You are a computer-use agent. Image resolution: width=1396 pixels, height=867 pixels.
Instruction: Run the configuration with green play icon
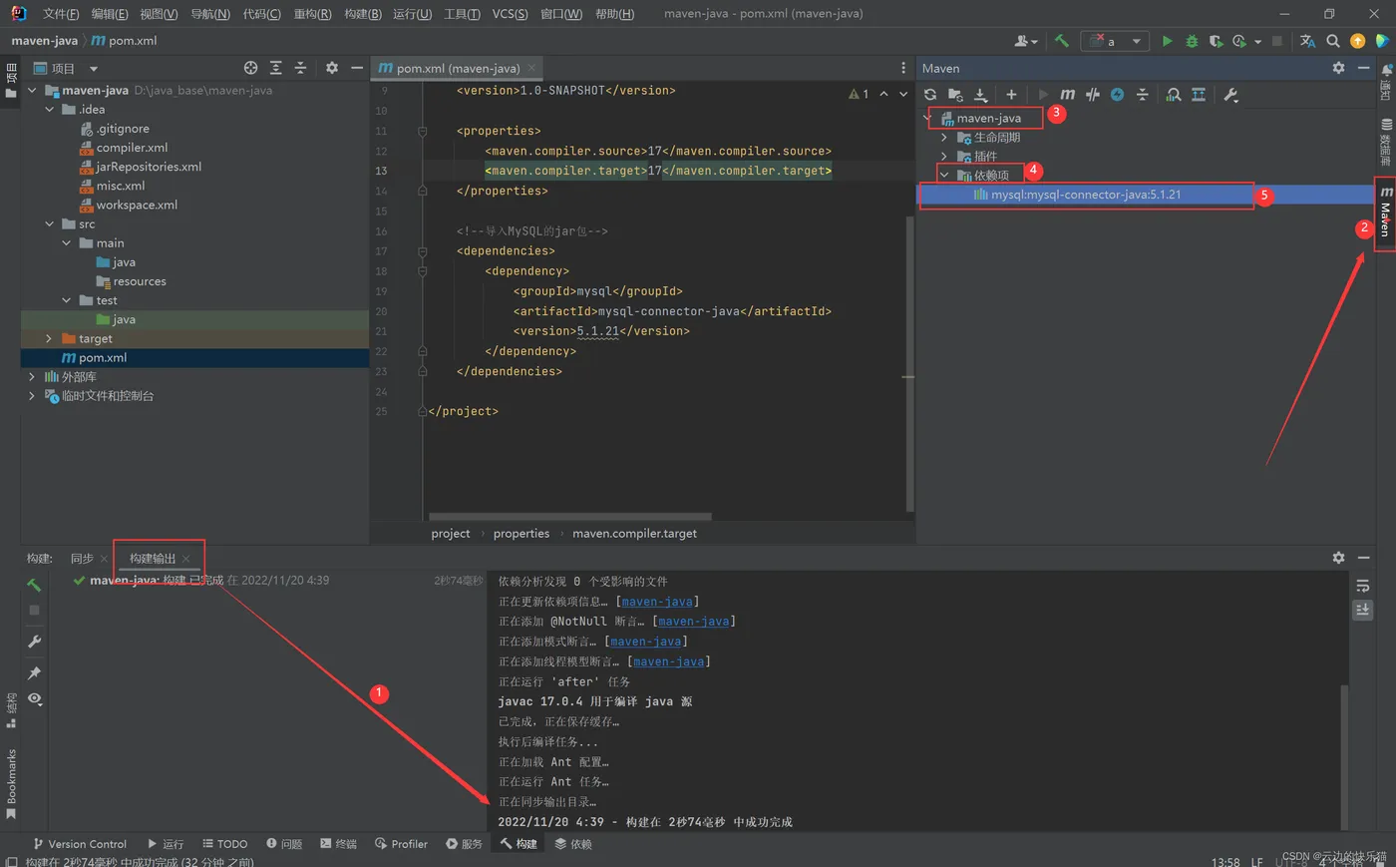pyautogui.click(x=1167, y=41)
